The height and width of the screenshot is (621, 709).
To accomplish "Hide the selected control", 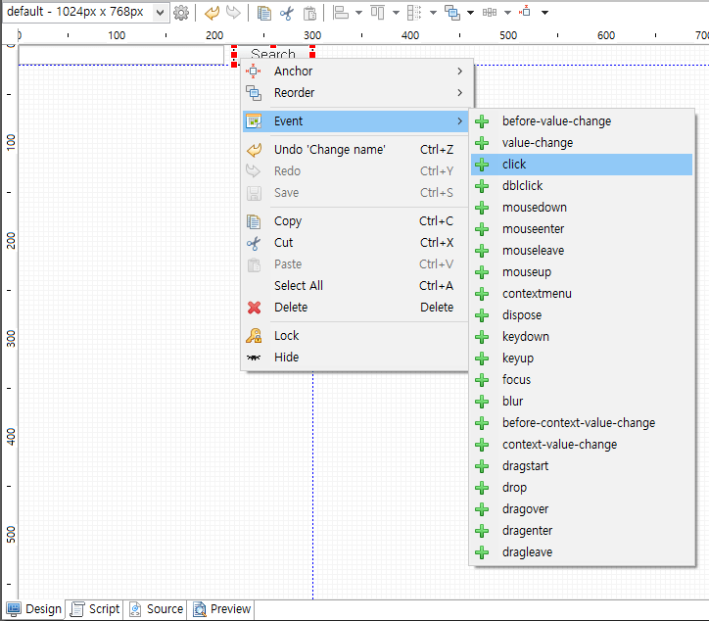I will 287,358.
